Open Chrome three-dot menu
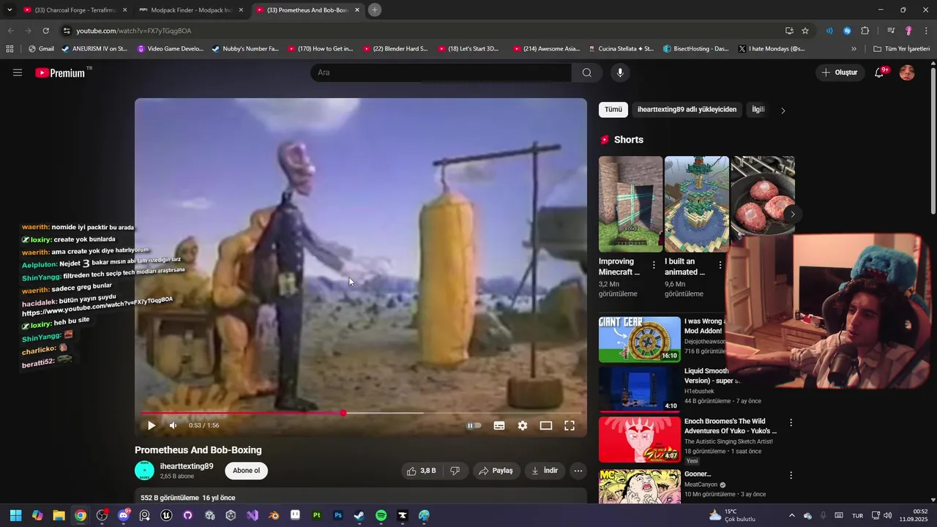 [926, 31]
